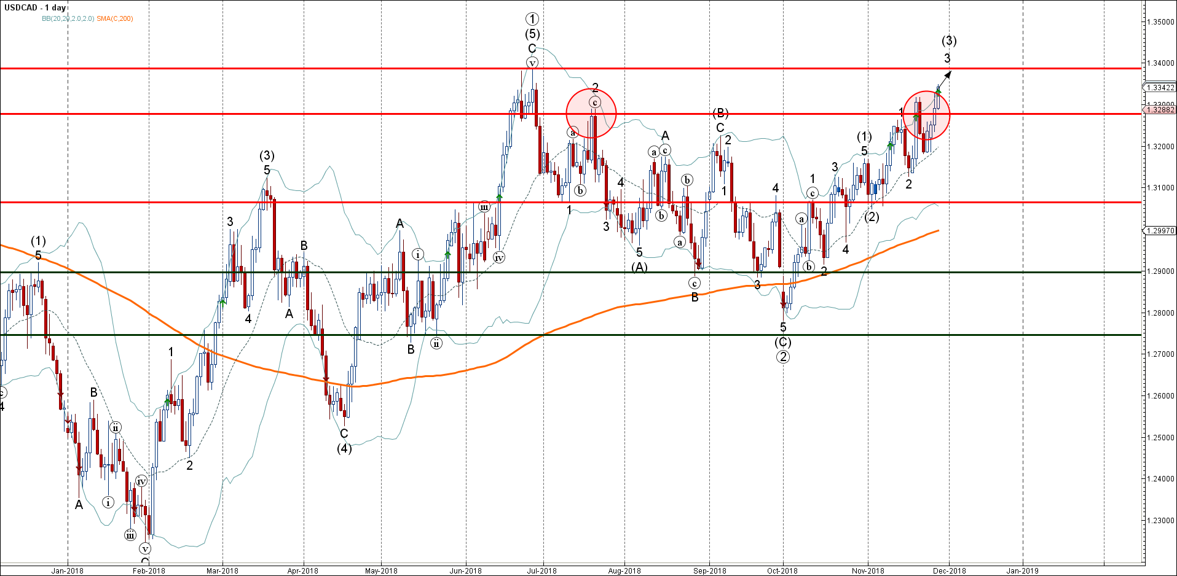Select the red circle at November 2018 breakout

click(926, 115)
